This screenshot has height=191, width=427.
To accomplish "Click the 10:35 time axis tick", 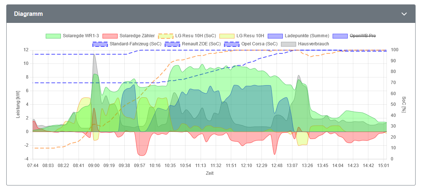I will [170, 165].
